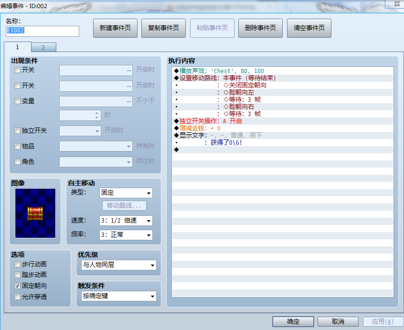Open the 类型 movement type dropdown
This screenshot has height=330, width=404.
click(x=126, y=193)
